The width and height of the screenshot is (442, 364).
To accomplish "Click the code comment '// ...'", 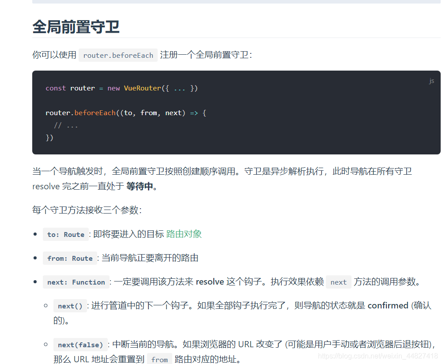I will coord(66,125).
